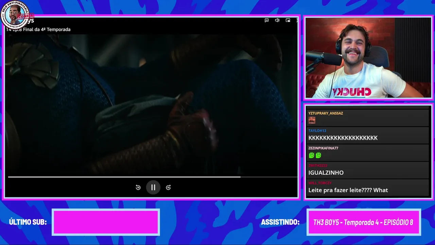Screen dimensions: 435x245
Task: Click the emote posted by YZTUPRAKY_ANSSAZ
Action: click(312, 120)
